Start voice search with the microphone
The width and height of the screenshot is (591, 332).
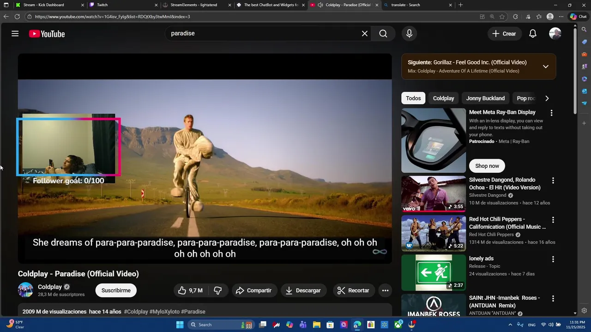pos(409,34)
